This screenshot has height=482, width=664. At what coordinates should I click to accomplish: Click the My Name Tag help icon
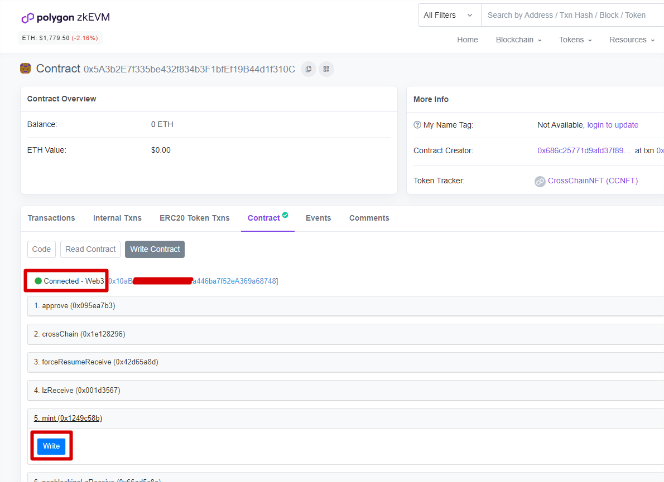click(417, 125)
